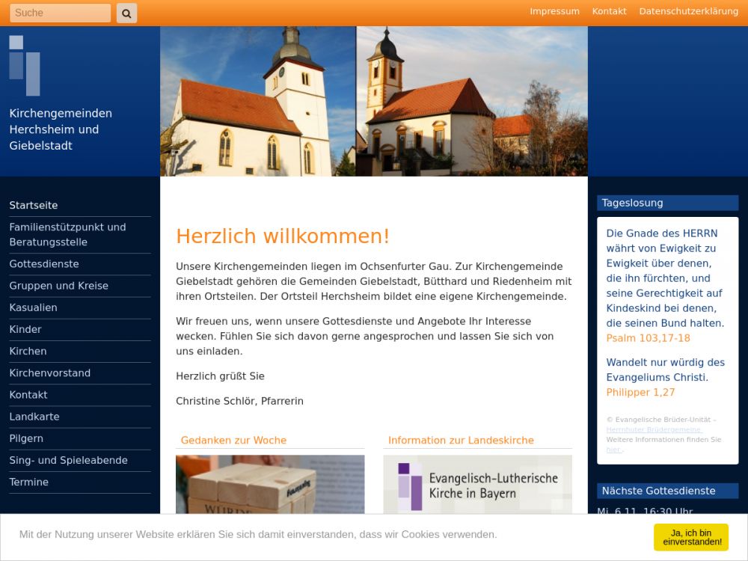Show the Landkarte page

(x=34, y=417)
